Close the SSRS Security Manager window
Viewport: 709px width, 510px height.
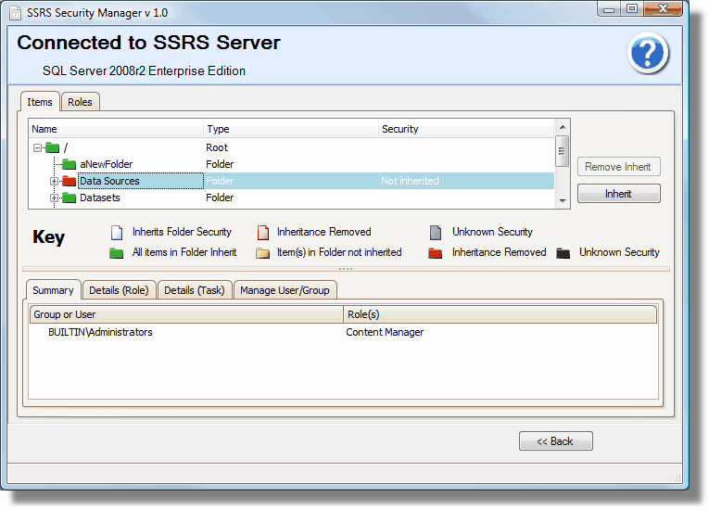click(663, 8)
